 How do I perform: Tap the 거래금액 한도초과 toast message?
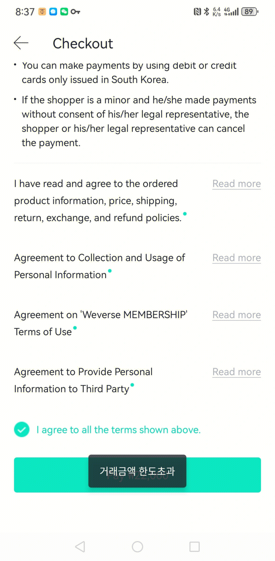click(137, 471)
